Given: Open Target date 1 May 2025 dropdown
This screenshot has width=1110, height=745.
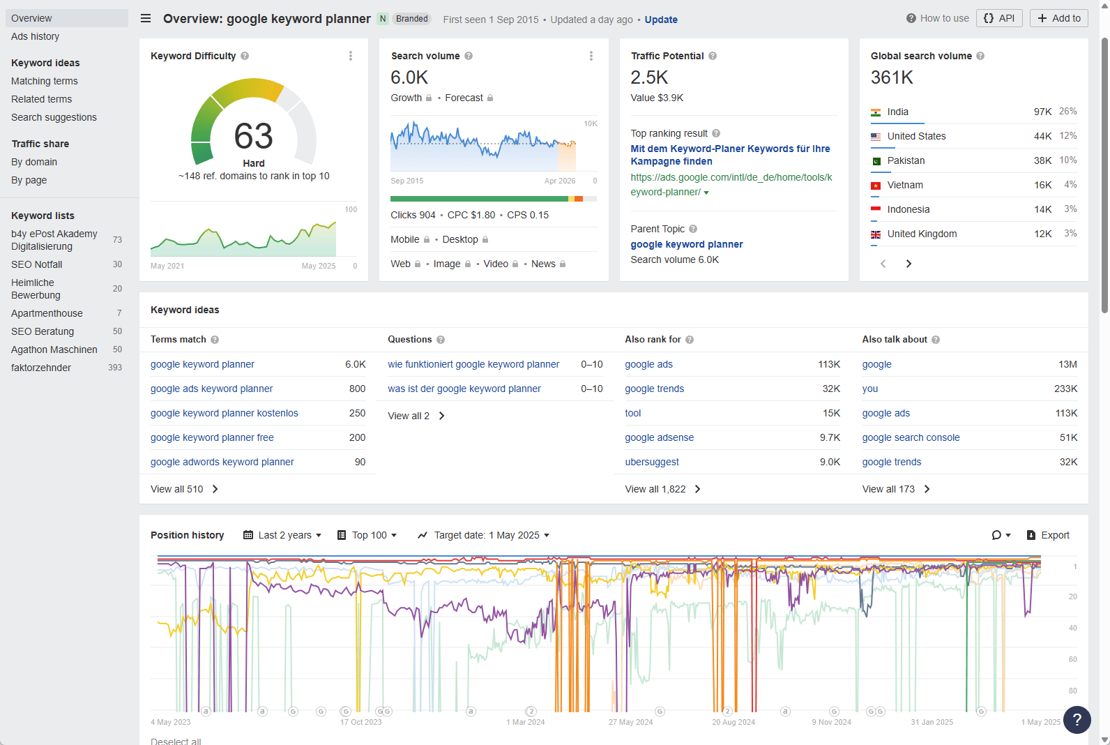Looking at the screenshot, I should tap(484, 535).
